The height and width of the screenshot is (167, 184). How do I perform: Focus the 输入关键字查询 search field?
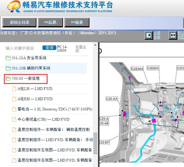coord(20,48)
